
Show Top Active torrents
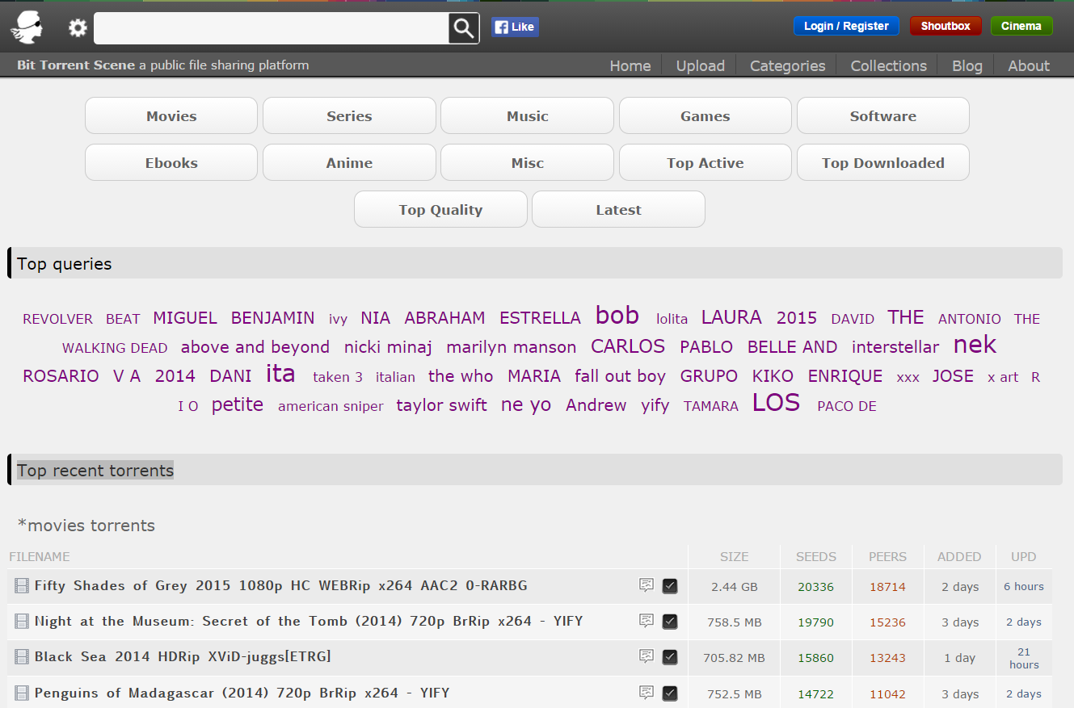click(705, 162)
